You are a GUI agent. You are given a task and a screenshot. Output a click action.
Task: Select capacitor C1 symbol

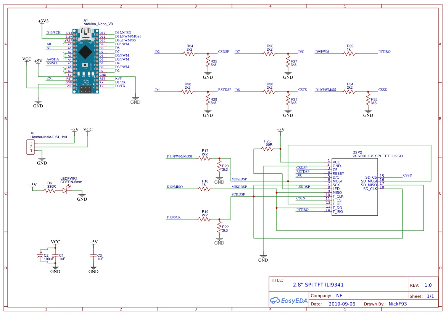pyautogui.click(x=55, y=256)
